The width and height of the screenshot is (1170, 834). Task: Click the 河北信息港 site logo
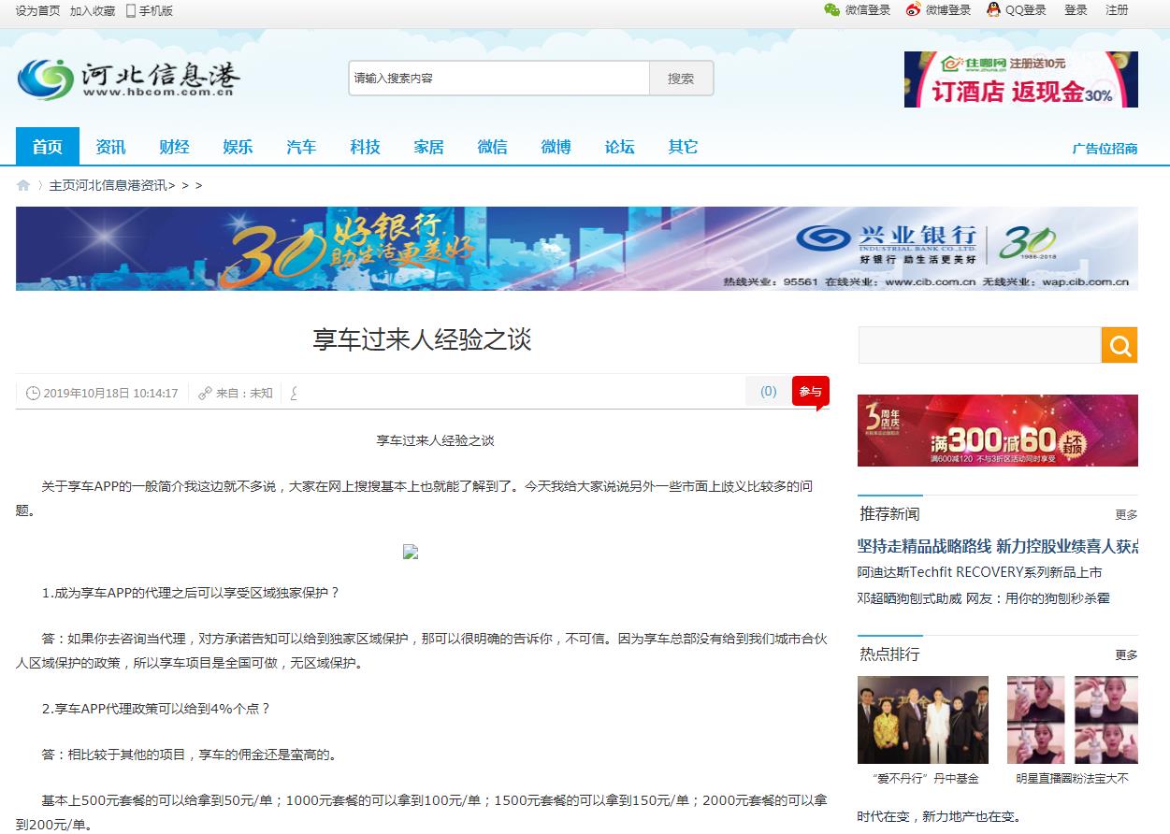128,79
